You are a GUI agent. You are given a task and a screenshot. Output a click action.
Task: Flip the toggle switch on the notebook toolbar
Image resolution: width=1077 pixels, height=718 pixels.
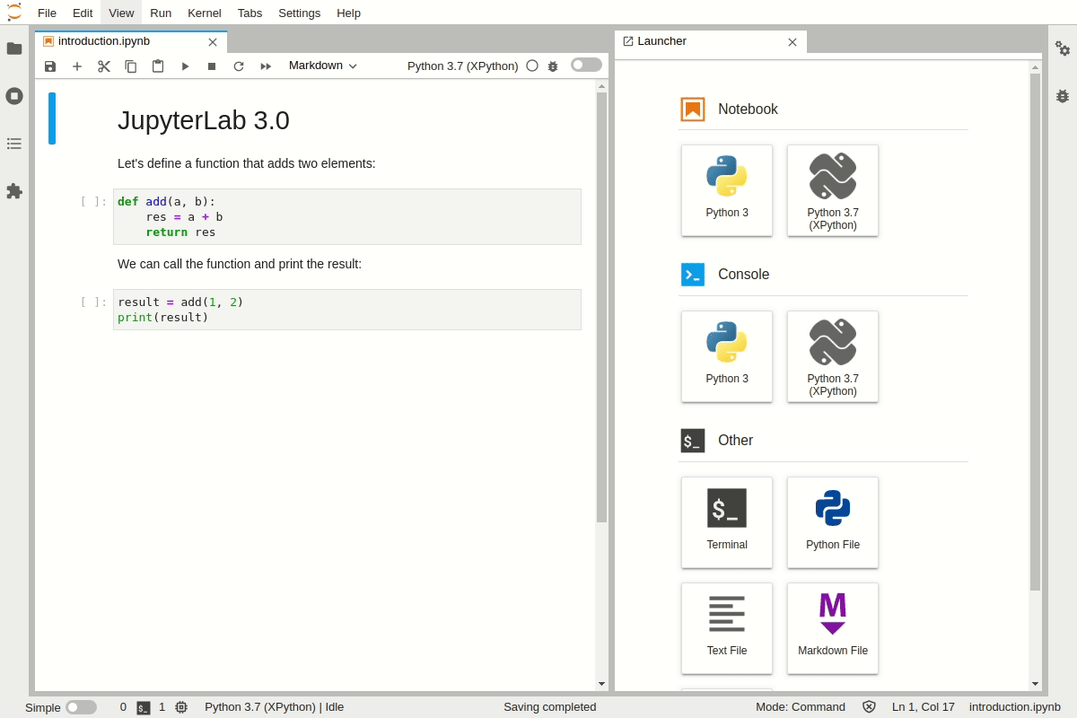pyautogui.click(x=586, y=65)
